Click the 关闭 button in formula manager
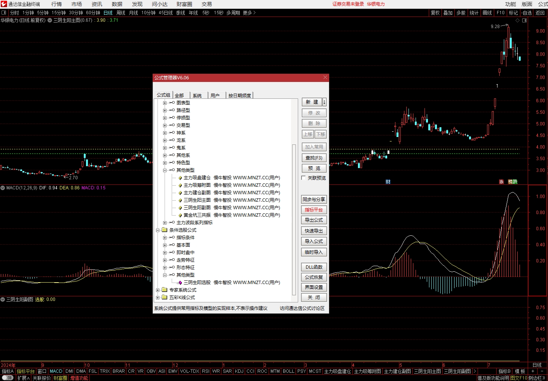548x381 pixels. click(314, 298)
